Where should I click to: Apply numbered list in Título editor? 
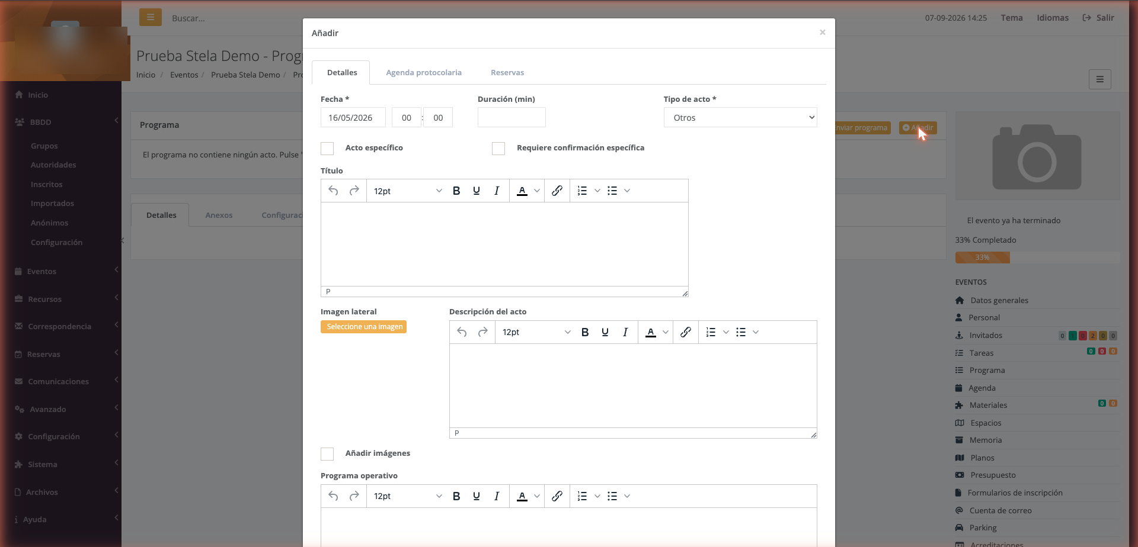(583, 191)
